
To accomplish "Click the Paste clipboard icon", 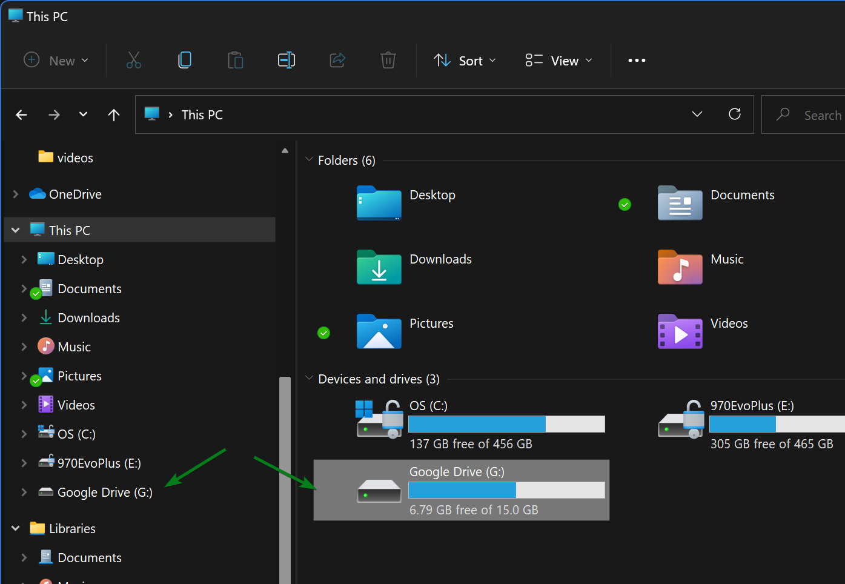I will tap(236, 60).
